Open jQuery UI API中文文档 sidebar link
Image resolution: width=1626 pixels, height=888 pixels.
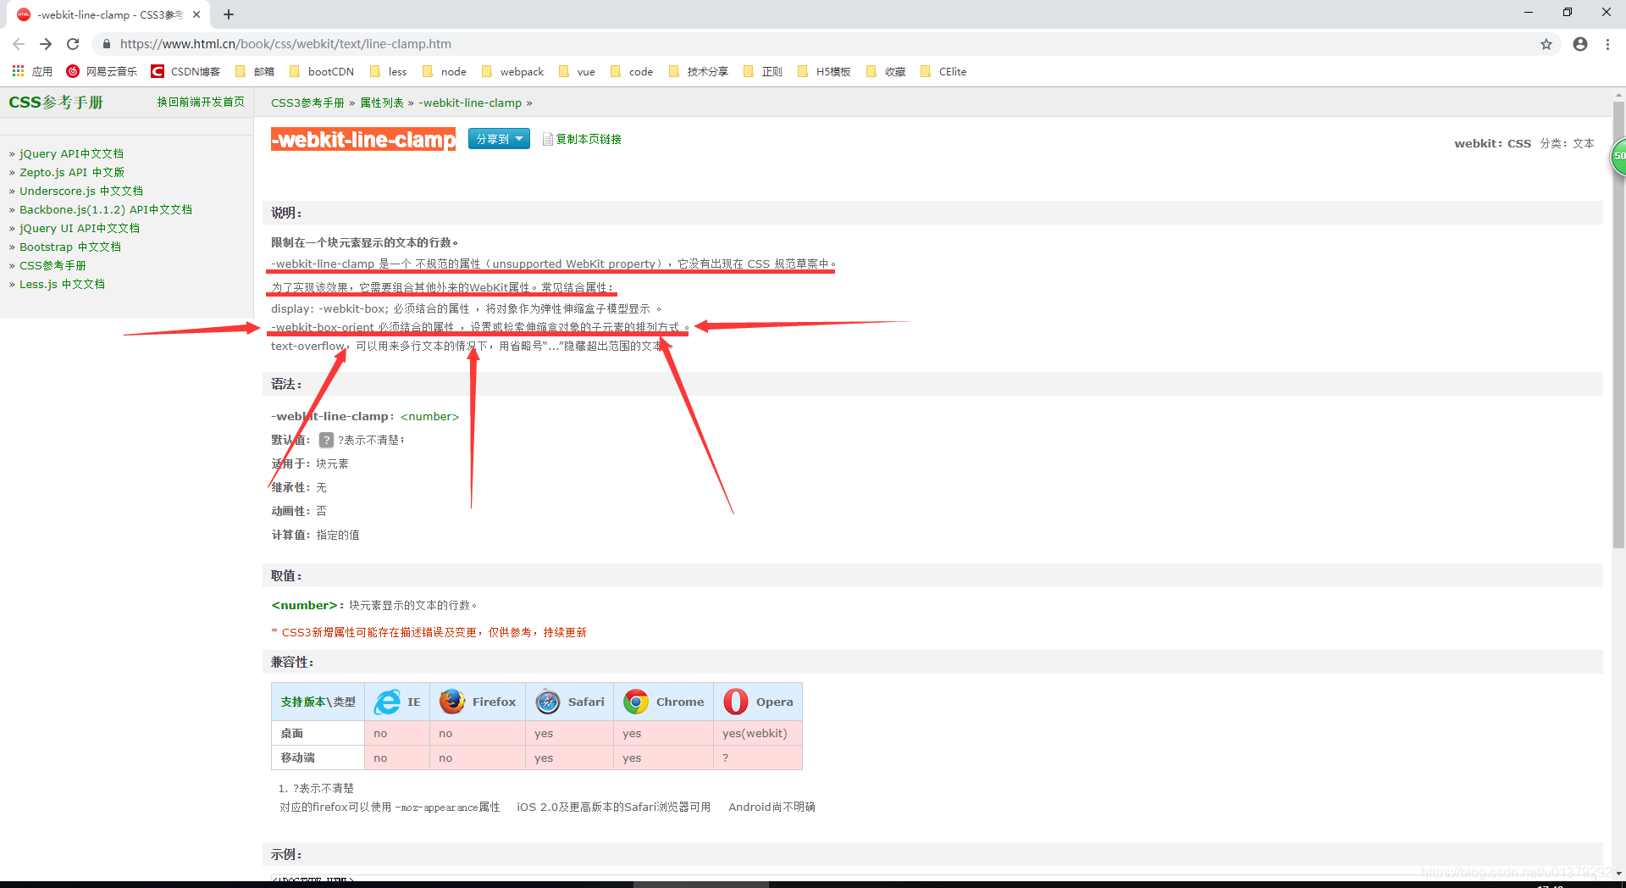pos(80,228)
